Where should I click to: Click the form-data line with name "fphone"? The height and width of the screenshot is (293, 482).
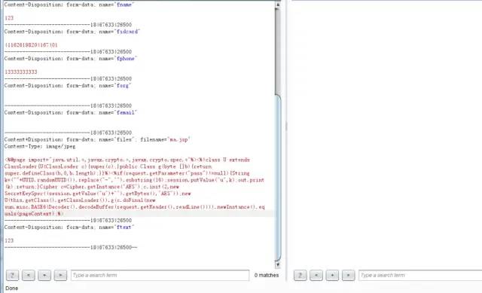click(x=70, y=59)
